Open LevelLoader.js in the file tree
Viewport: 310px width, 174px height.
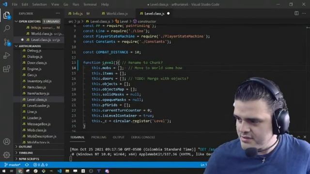click(39, 105)
